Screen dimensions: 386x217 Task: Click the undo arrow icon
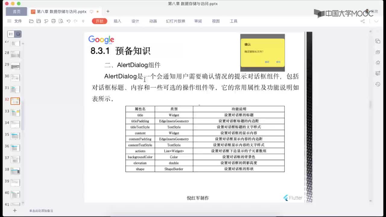click(x=68, y=21)
